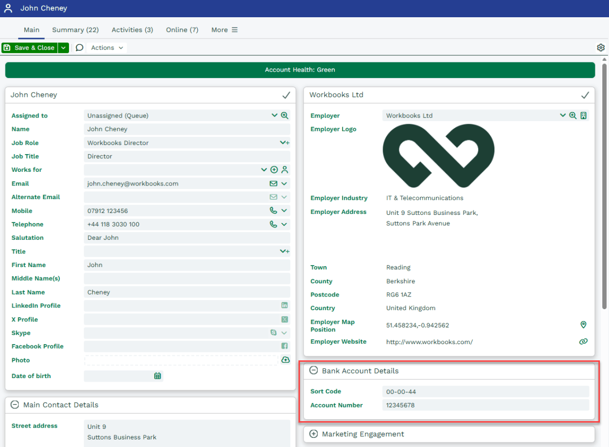Open the Save & Close dropdown arrow

coord(63,48)
